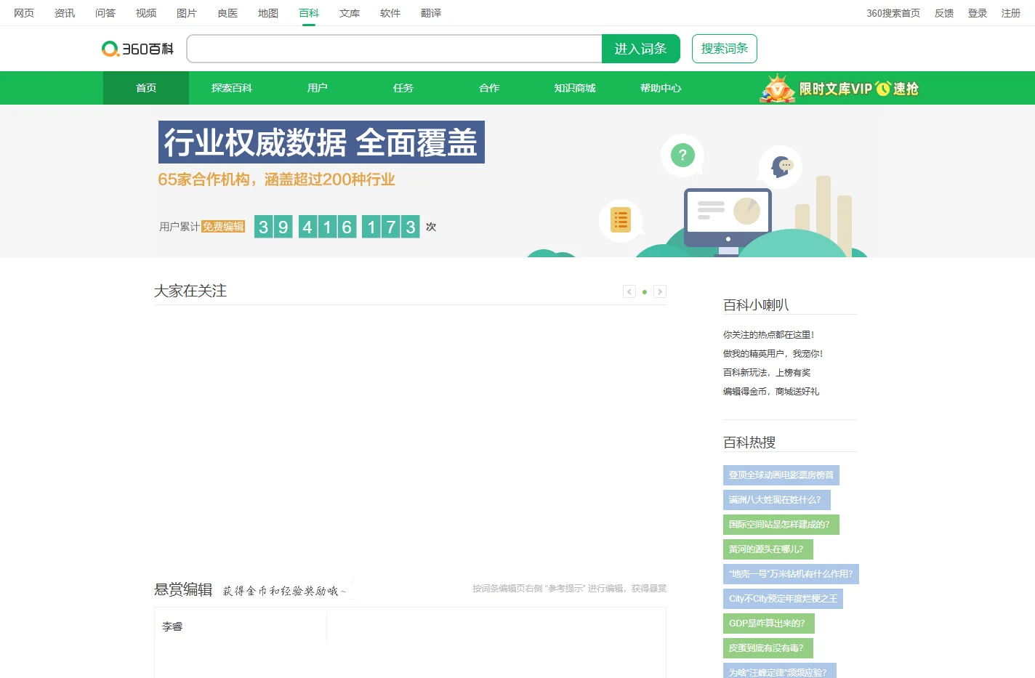
Task: Select the 百科 top navigation tab
Action: 309,13
